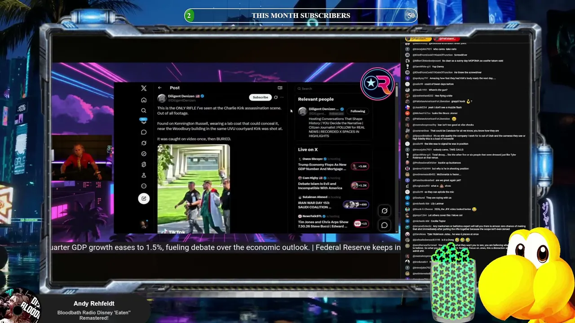575x323 pixels.
Task: Open the Messages icon in X sidebar
Action: [x=144, y=132]
